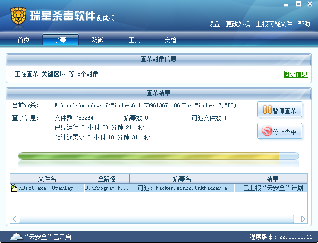Stop scanning with 停止查杀 button
Viewport: 318px width, 243px height.
click(280, 131)
